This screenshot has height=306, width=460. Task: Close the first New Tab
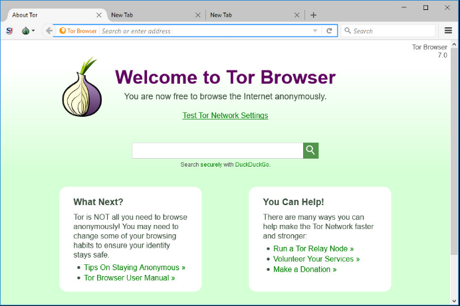point(198,15)
